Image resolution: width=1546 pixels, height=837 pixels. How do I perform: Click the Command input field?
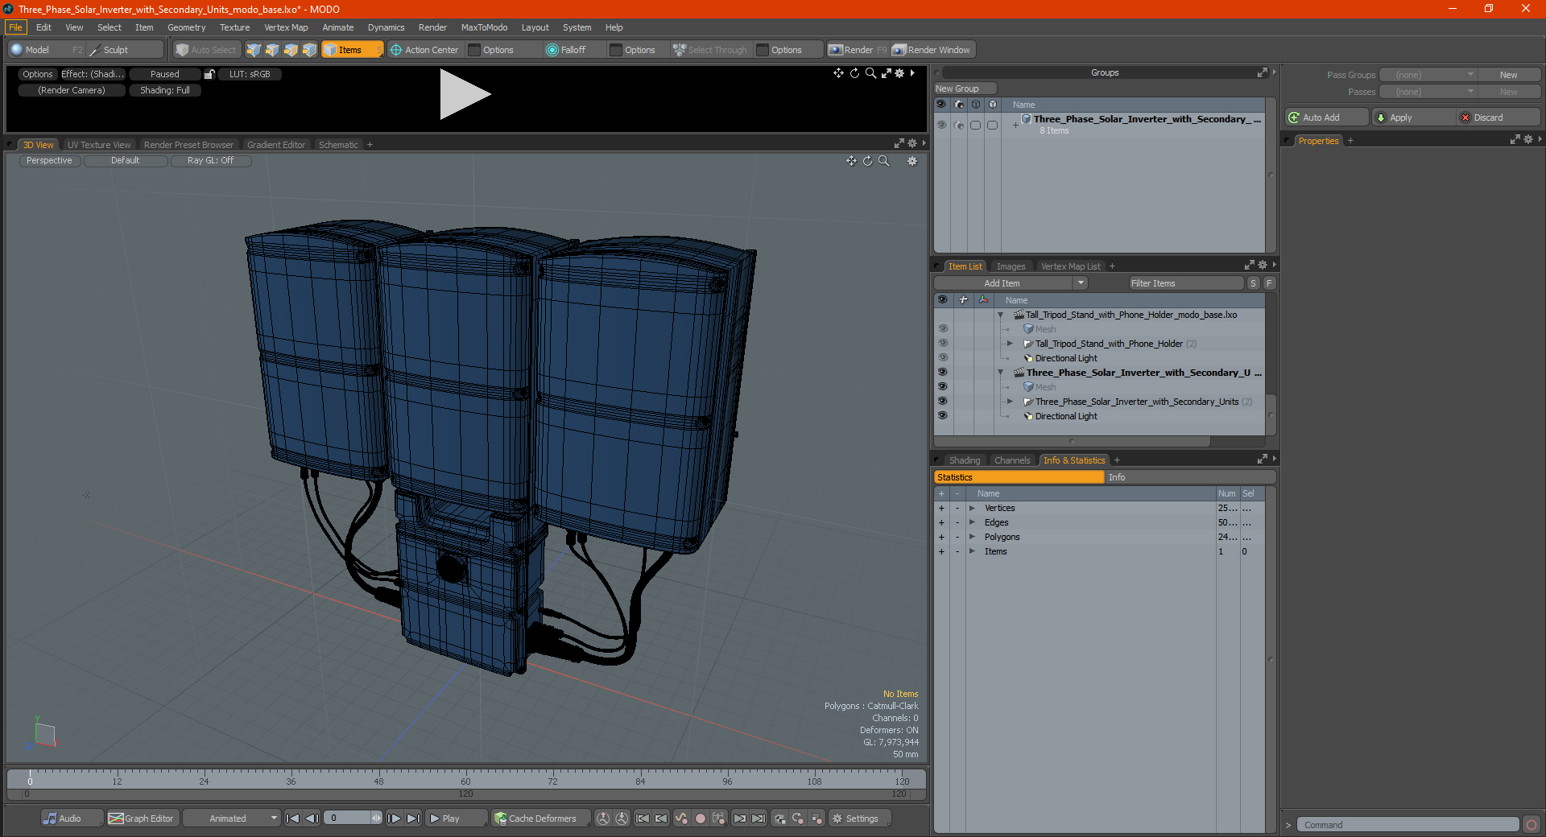[x=1408, y=825]
